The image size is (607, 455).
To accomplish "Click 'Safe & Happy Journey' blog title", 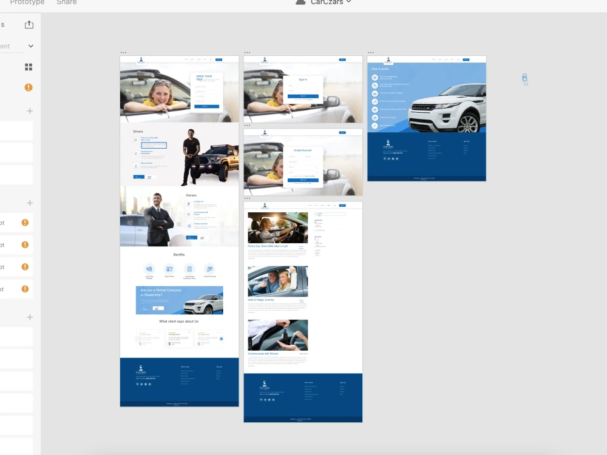I will 261,300.
